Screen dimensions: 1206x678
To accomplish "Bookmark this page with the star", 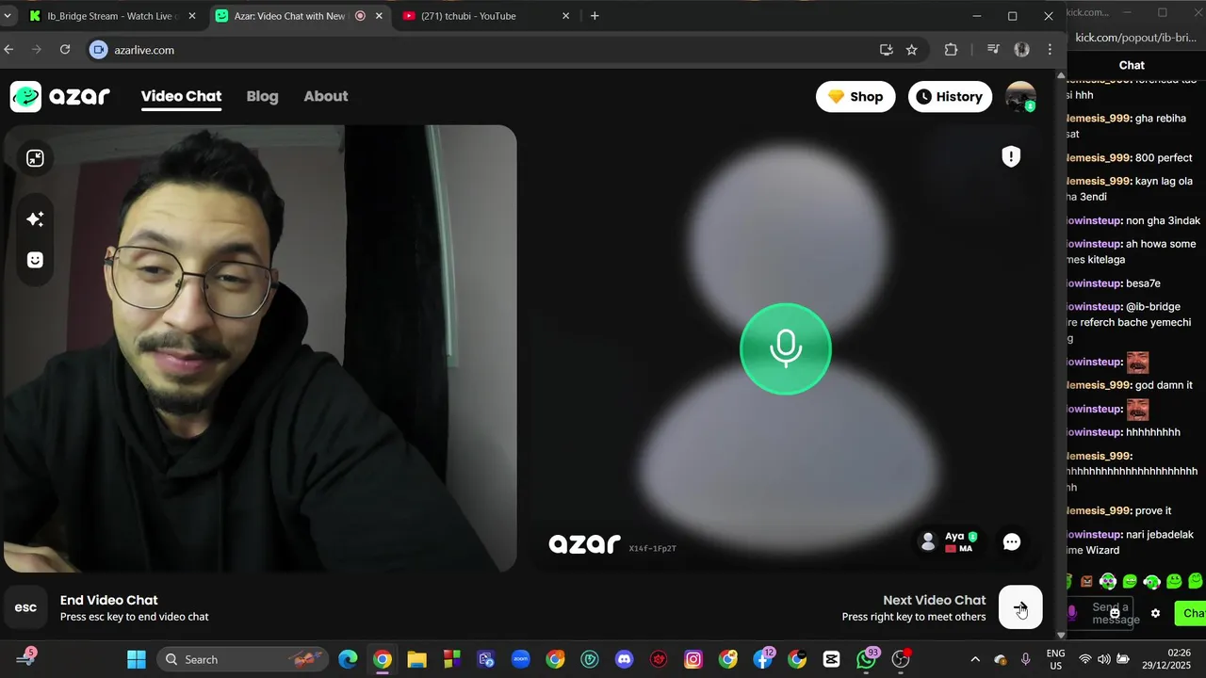I will (911, 50).
